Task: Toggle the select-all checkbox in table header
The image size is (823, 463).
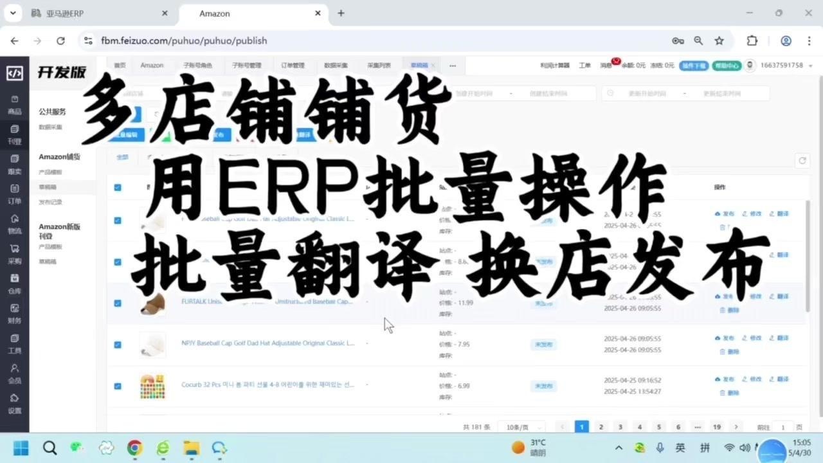Action: 118,188
